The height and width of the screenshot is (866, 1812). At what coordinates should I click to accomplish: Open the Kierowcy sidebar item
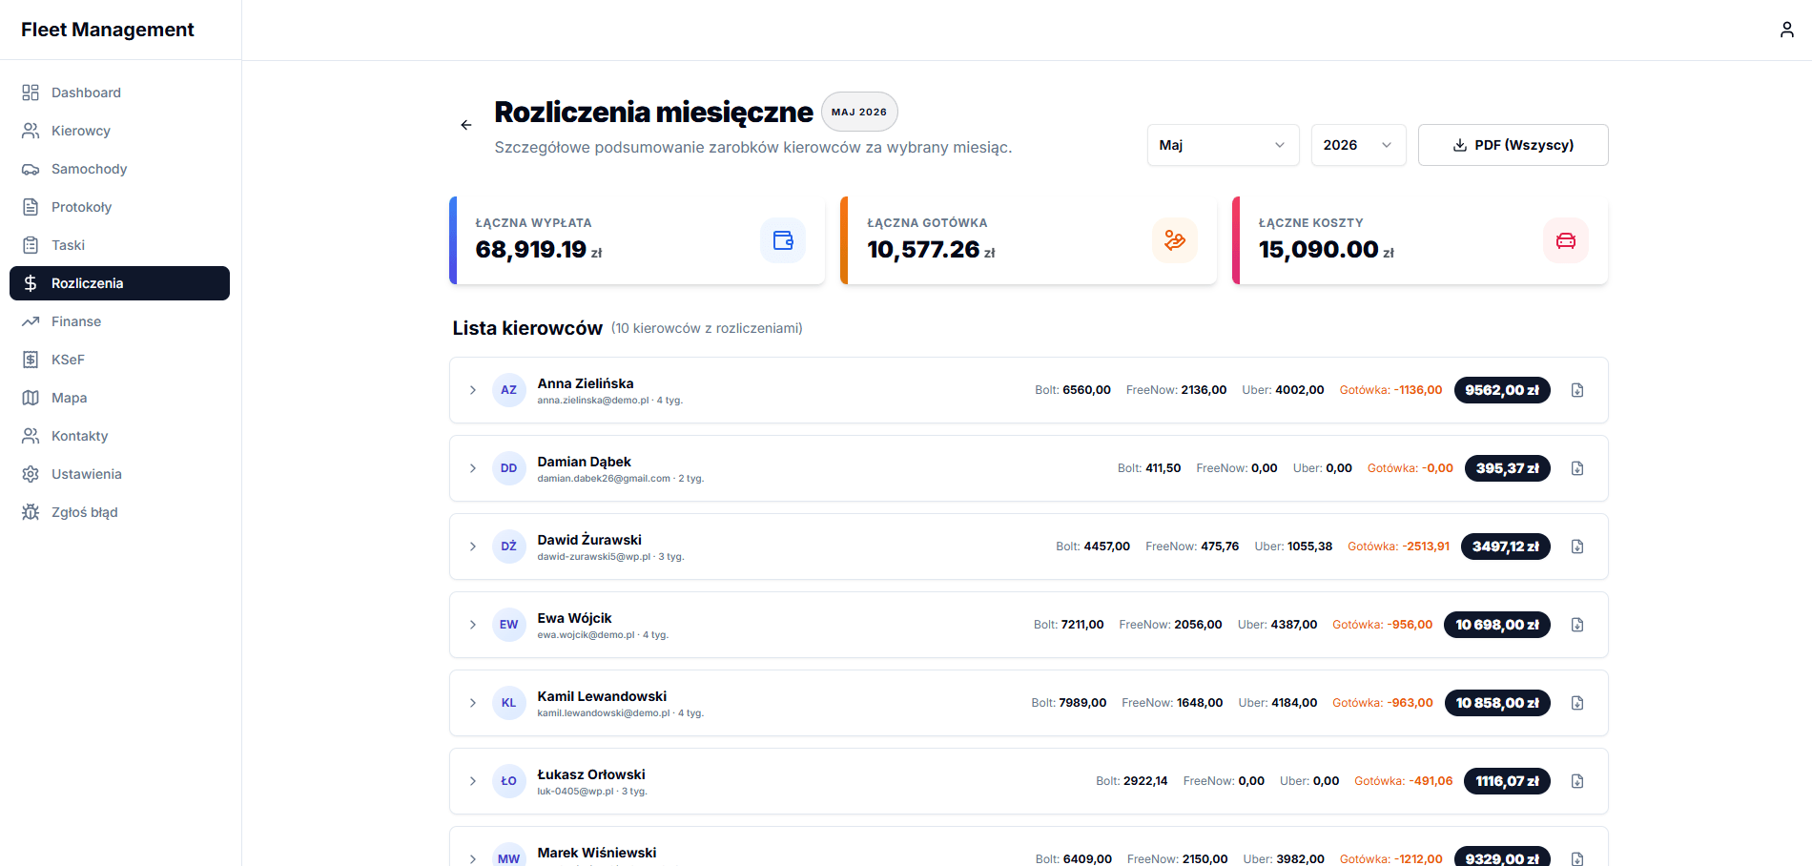(119, 131)
